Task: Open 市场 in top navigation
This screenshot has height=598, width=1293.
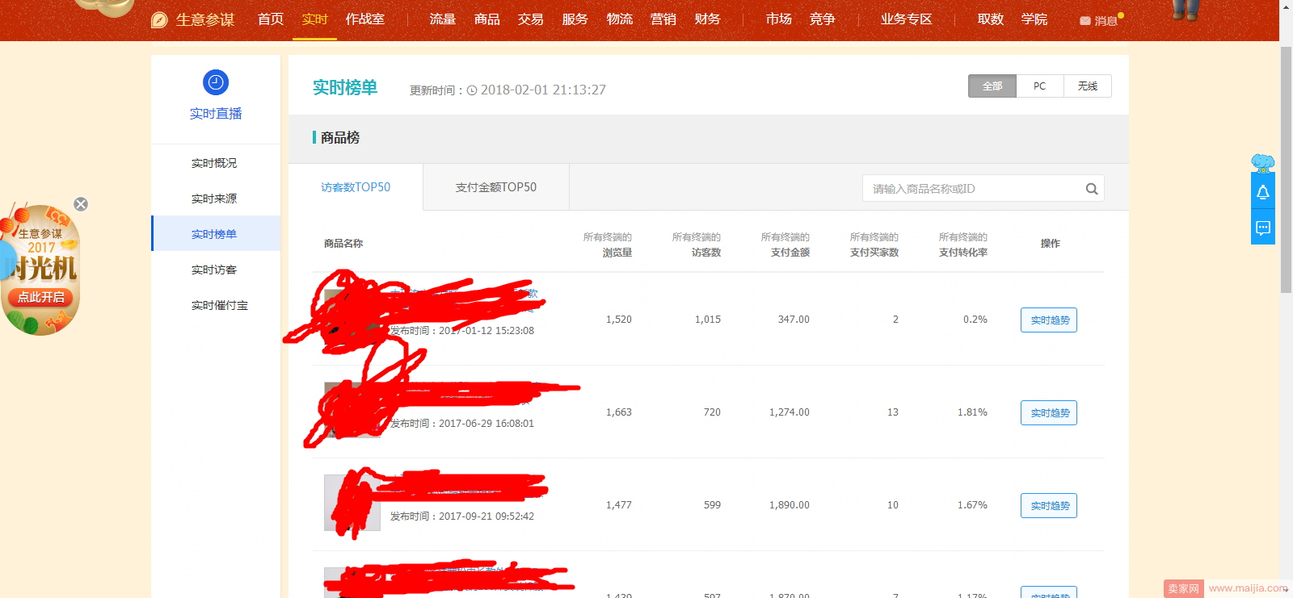Action: click(779, 19)
